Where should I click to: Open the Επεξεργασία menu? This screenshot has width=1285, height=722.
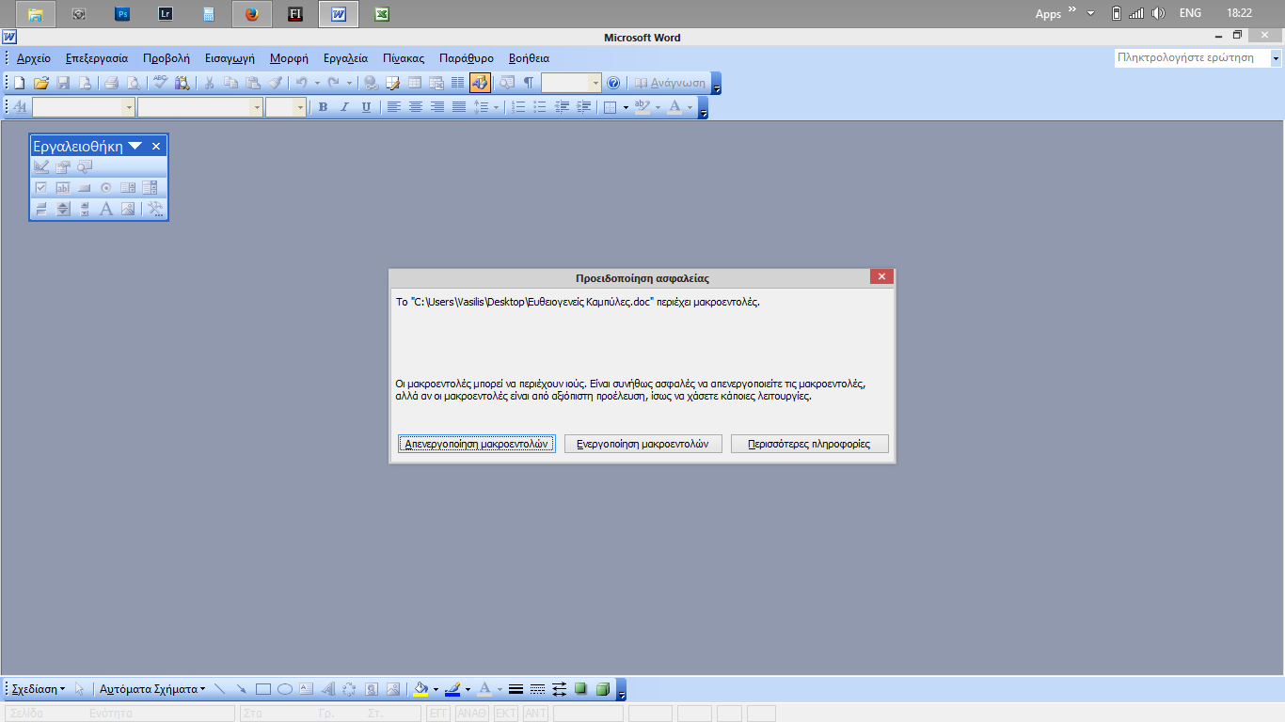click(97, 58)
